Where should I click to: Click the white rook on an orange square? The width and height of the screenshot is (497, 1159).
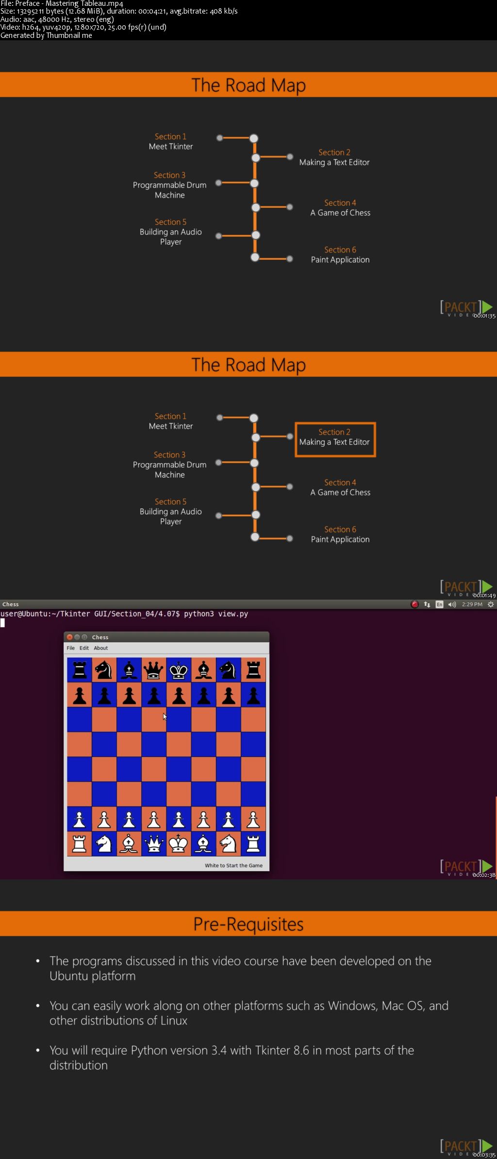tap(80, 844)
